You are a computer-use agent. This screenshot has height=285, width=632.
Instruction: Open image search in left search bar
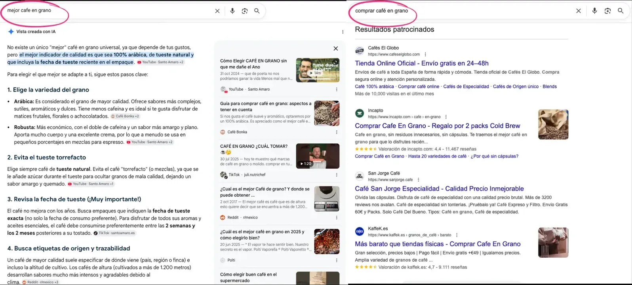click(245, 11)
